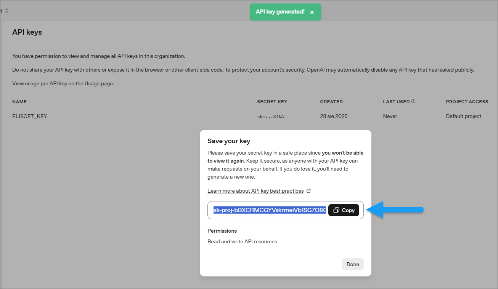Dismiss the API key generated notification
This screenshot has width=498, height=289.
(312, 12)
